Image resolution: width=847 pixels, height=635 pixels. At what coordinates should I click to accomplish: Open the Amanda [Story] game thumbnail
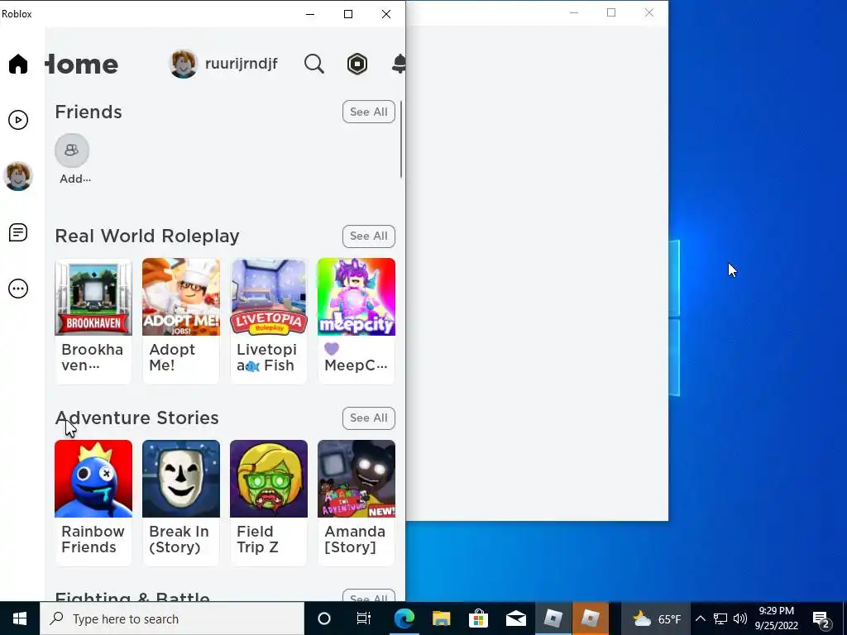[x=357, y=479]
